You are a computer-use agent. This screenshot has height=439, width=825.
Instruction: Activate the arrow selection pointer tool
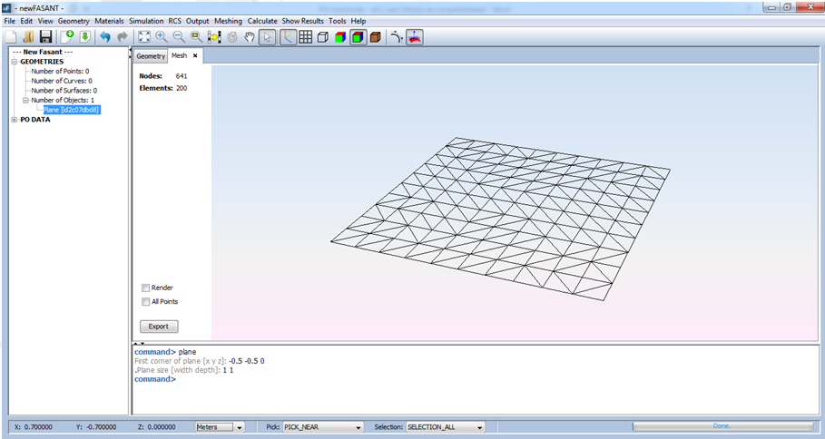click(x=268, y=37)
